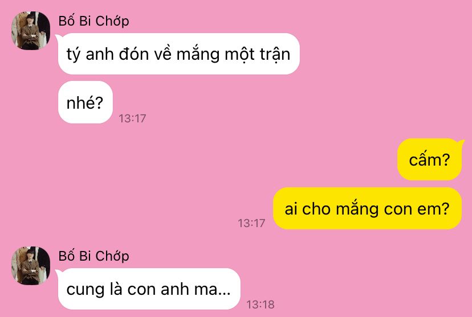472x317 pixels.
Task: Select the 'cung là con anh ma...' bubble
Action: pyautogui.click(x=149, y=289)
